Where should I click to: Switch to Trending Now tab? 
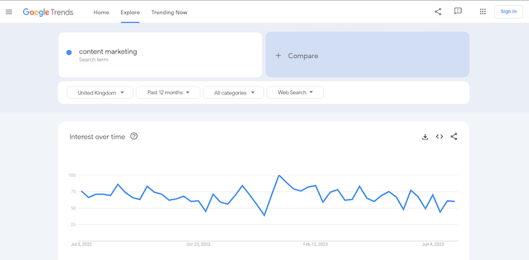pyautogui.click(x=169, y=13)
